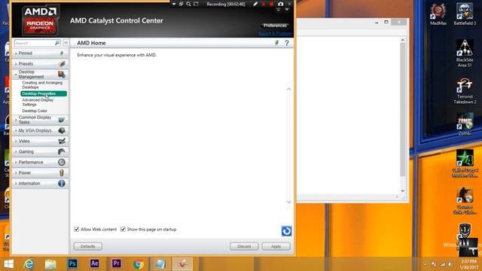Click the Defaults button
This screenshot has height=271, width=482.
[88, 246]
